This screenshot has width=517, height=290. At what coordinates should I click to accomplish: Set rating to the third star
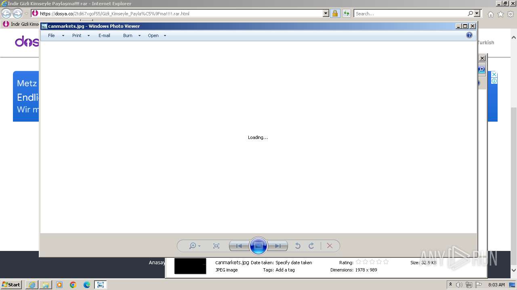tap(372, 262)
